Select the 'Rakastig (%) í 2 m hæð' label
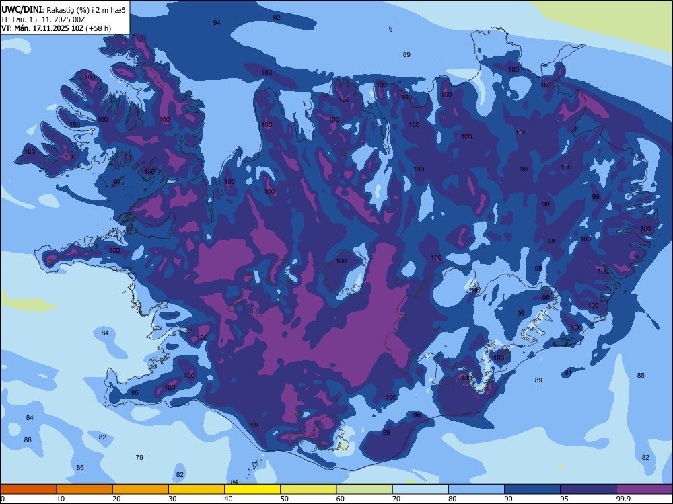The image size is (673, 504). click(x=86, y=10)
